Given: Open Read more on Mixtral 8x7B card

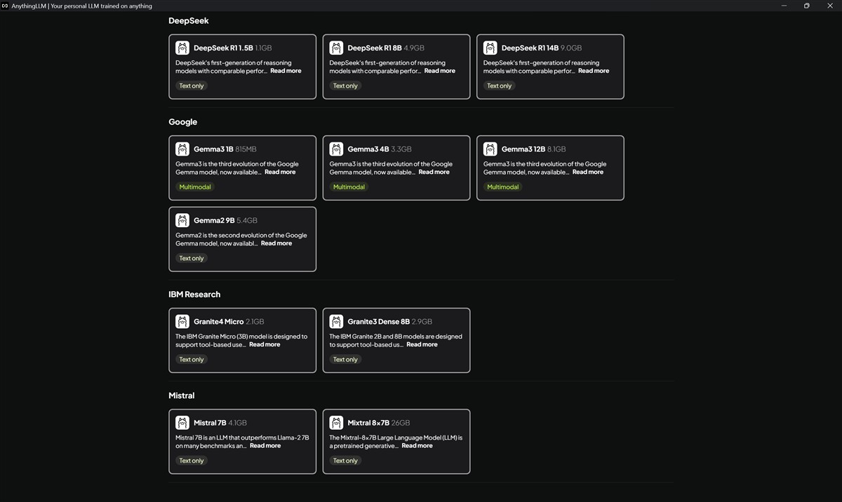Looking at the screenshot, I should pyautogui.click(x=417, y=446).
